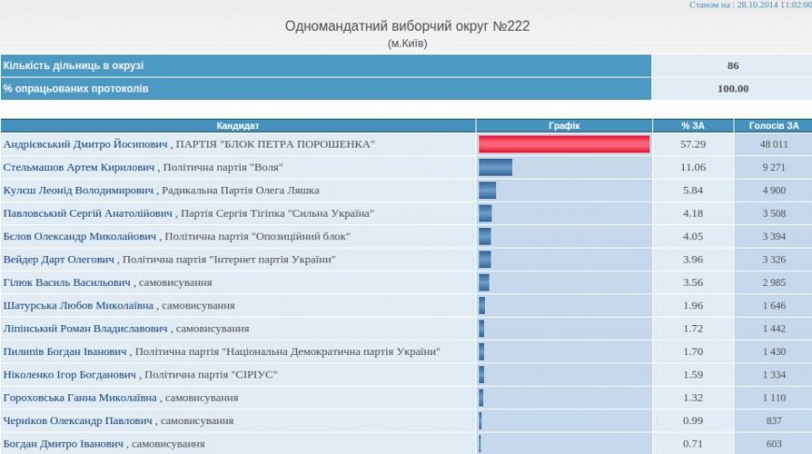
Task: Click the percentage 1.59
Action: coord(693,375)
